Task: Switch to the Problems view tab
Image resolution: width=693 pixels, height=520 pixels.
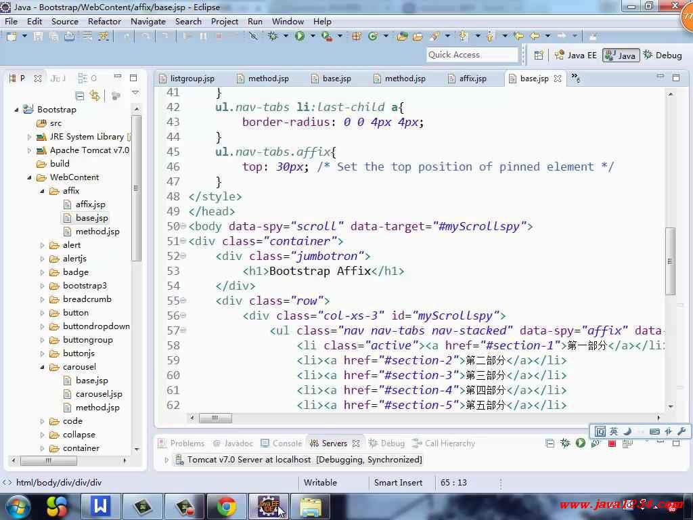Action: click(181, 443)
